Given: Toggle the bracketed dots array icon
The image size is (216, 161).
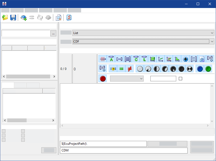Looking at the screenshot, I should tap(119, 59).
